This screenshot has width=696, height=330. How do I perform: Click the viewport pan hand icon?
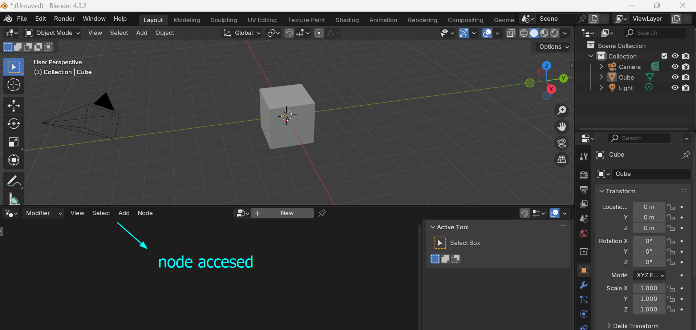click(562, 126)
